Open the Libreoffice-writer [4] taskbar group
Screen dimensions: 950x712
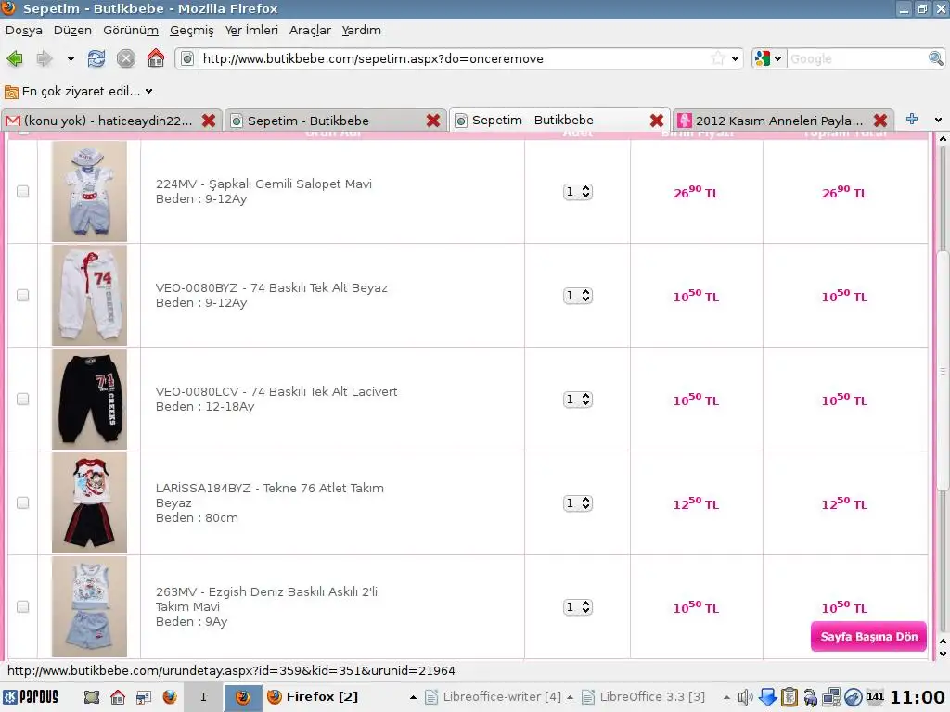coord(494,697)
